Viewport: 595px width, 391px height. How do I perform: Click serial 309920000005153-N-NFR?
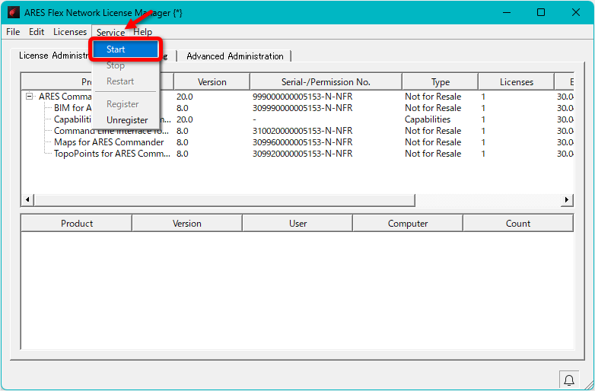coord(302,154)
